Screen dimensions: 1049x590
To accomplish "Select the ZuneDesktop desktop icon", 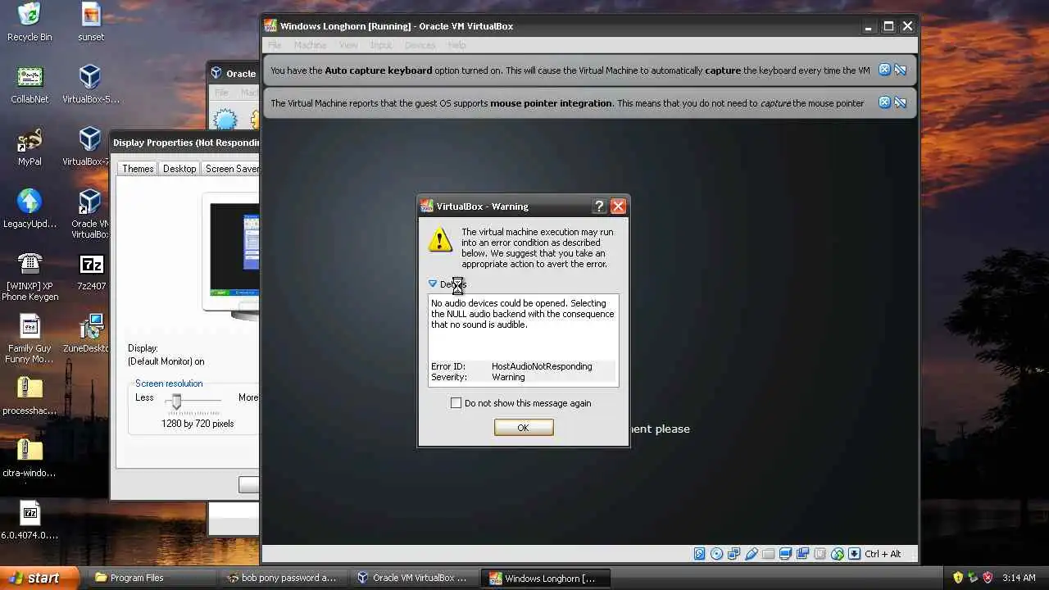I will [x=89, y=334].
